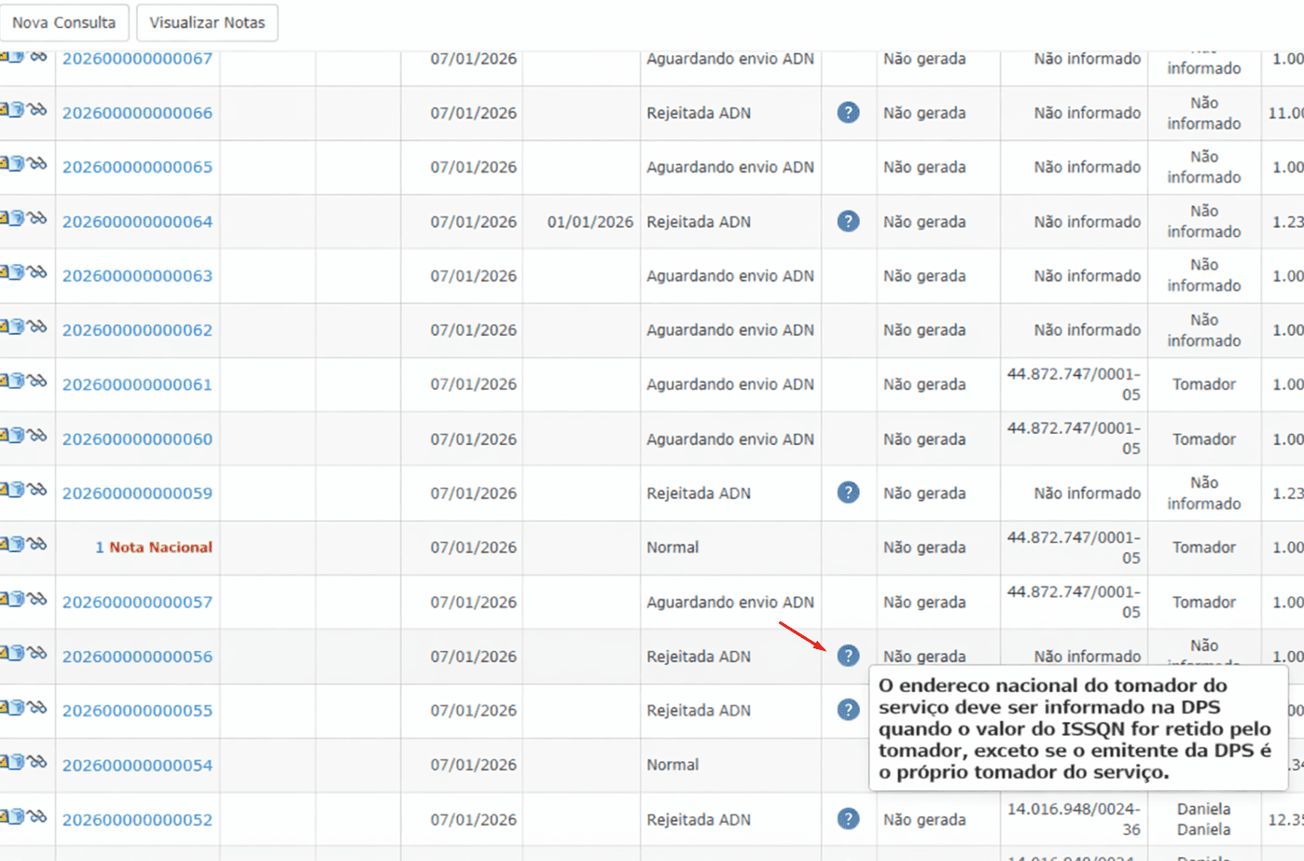This screenshot has width=1304, height=861.
Task: Click question mark icon on row 202600000000059
Action: (848, 493)
